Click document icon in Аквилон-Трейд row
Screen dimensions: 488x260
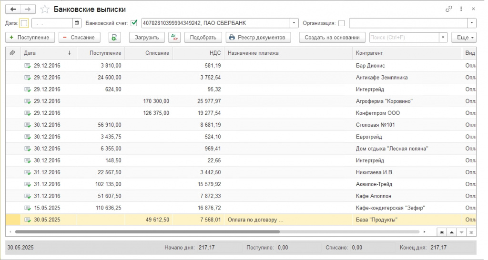(x=28, y=184)
